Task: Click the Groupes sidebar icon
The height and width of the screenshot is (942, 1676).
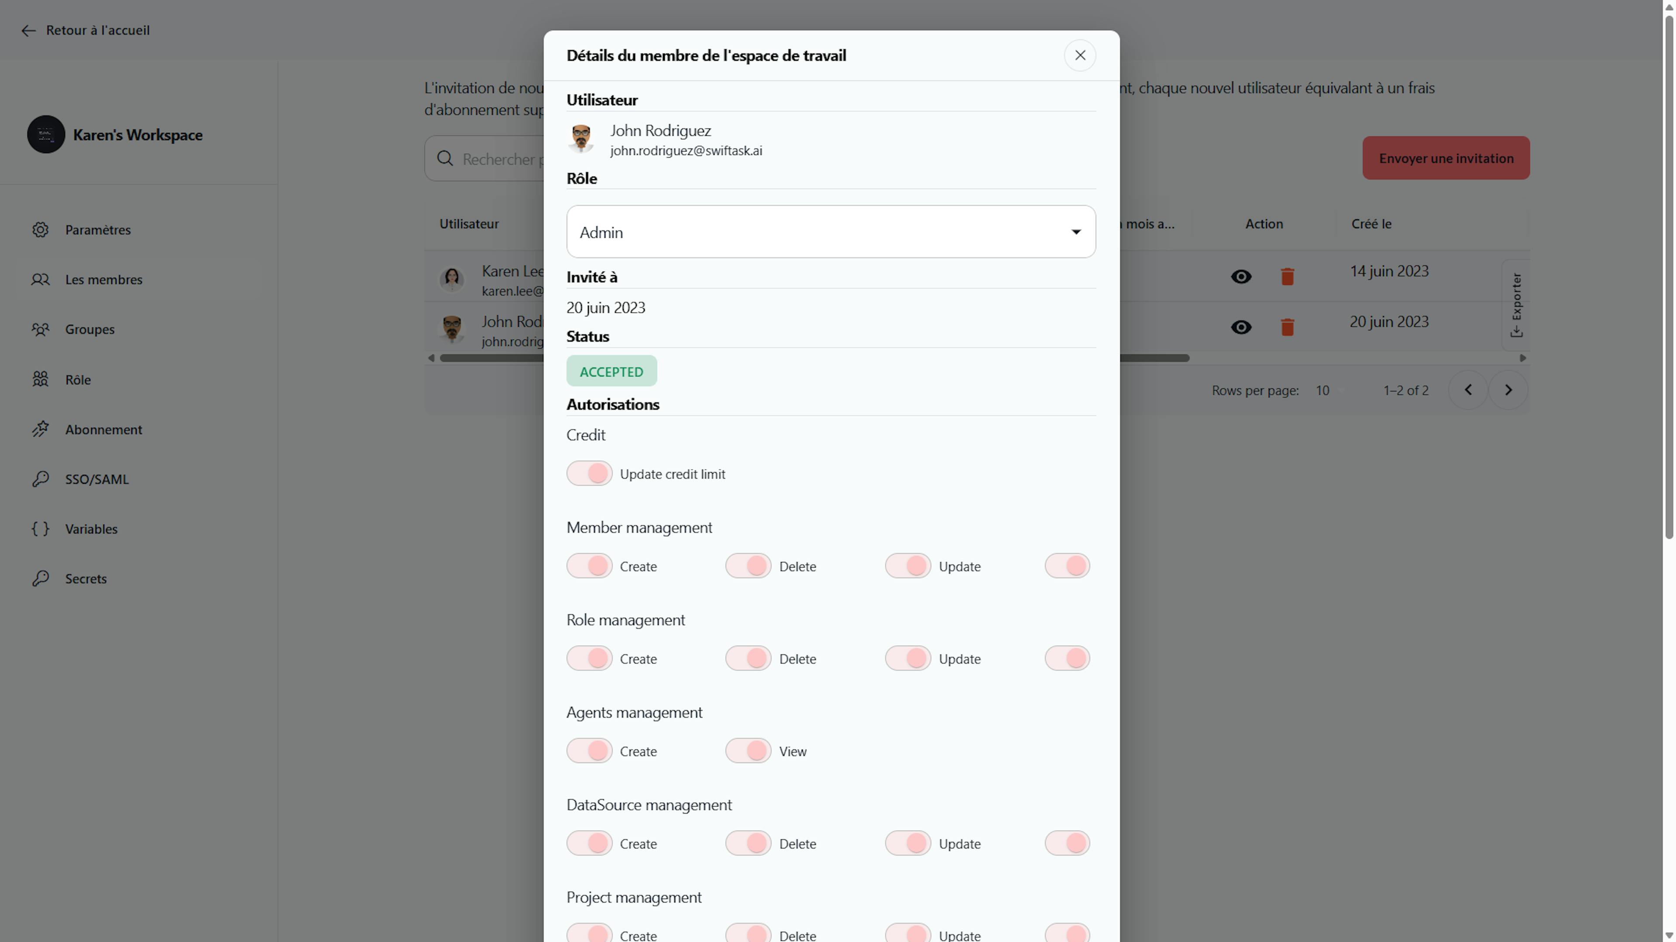Action: 40,329
